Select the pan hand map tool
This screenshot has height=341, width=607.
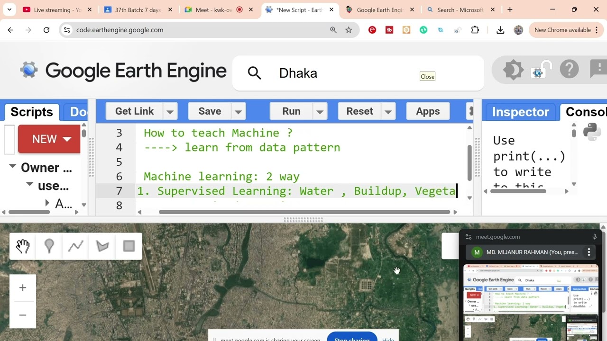pyautogui.click(x=23, y=246)
